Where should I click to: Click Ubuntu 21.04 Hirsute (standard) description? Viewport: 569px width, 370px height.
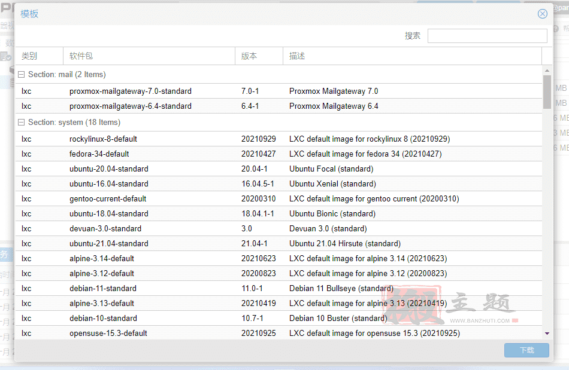click(x=345, y=244)
